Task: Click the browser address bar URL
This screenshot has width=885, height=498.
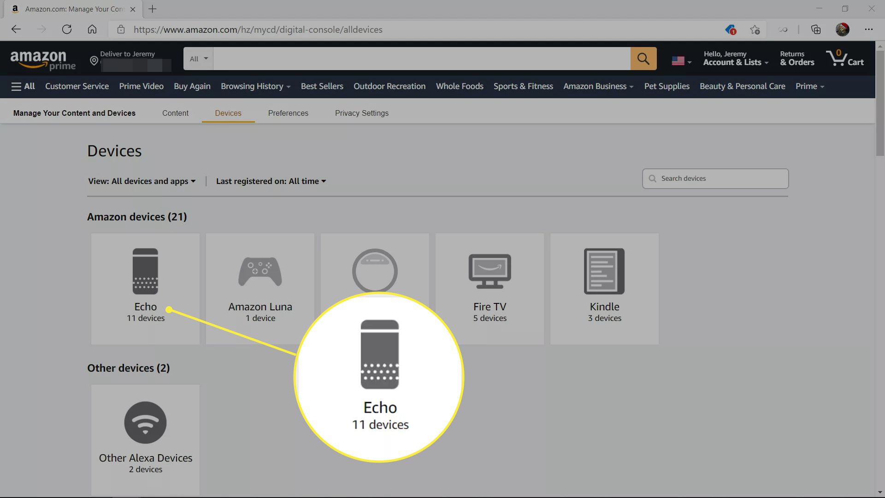Action: [258, 30]
